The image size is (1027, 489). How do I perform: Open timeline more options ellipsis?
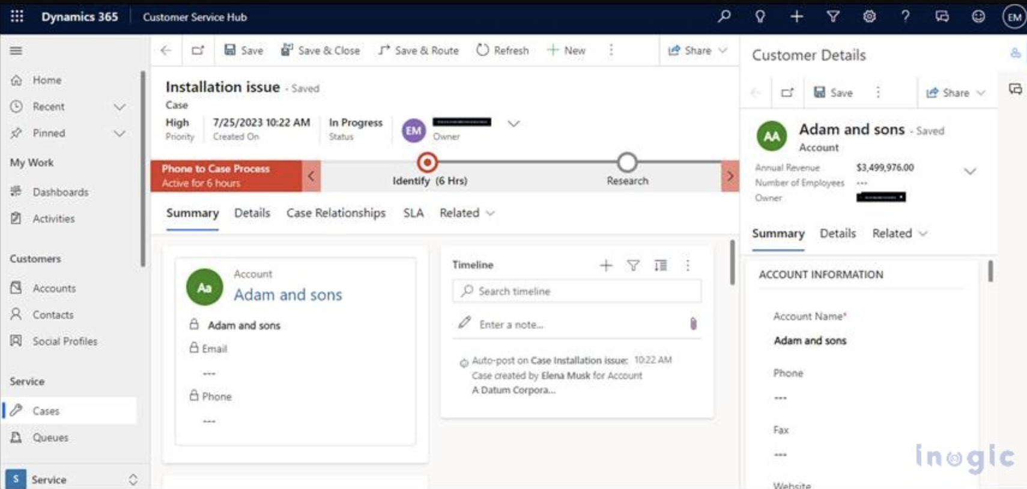pos(688,265)
